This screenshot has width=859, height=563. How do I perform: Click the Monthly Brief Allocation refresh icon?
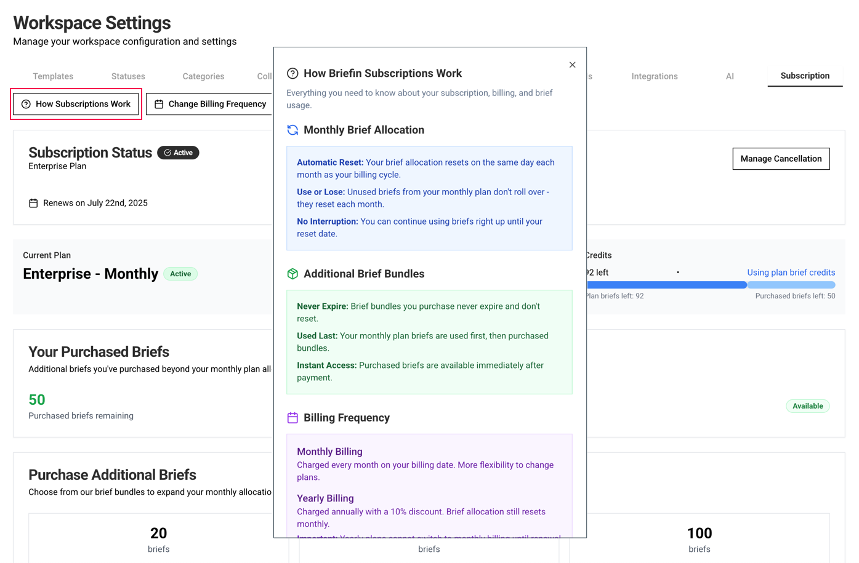tap(292, 130)
